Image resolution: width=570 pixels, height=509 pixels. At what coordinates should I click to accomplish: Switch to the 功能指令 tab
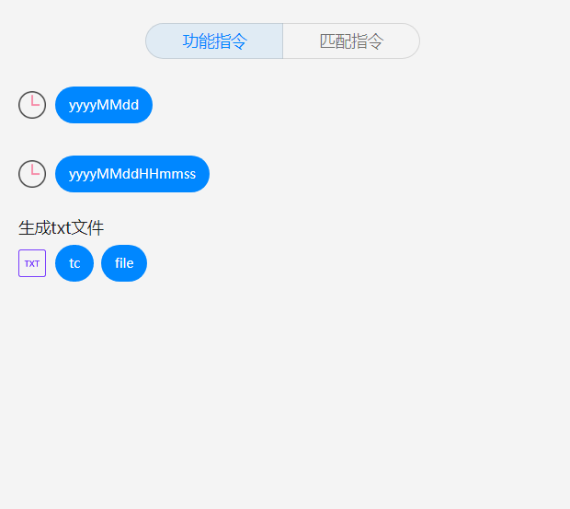tap(214, 40)
